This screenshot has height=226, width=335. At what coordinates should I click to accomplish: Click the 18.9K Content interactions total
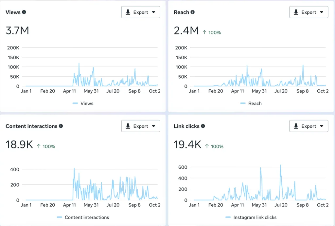click(19, 144)
